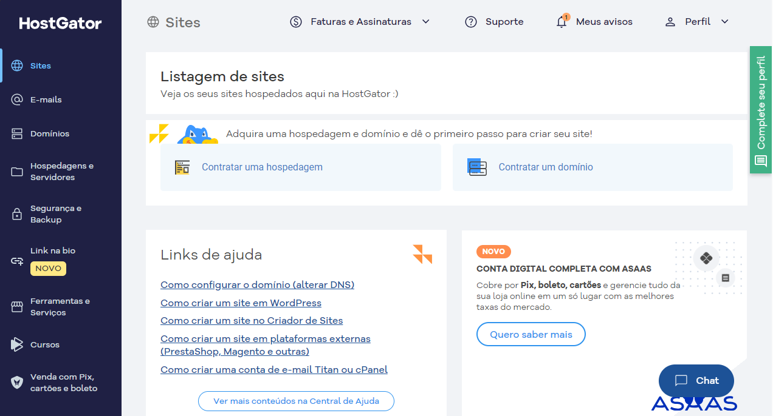Open the Link na bio menu item
The height and width of the screenshot is (416, 773).
click(61, 260)
